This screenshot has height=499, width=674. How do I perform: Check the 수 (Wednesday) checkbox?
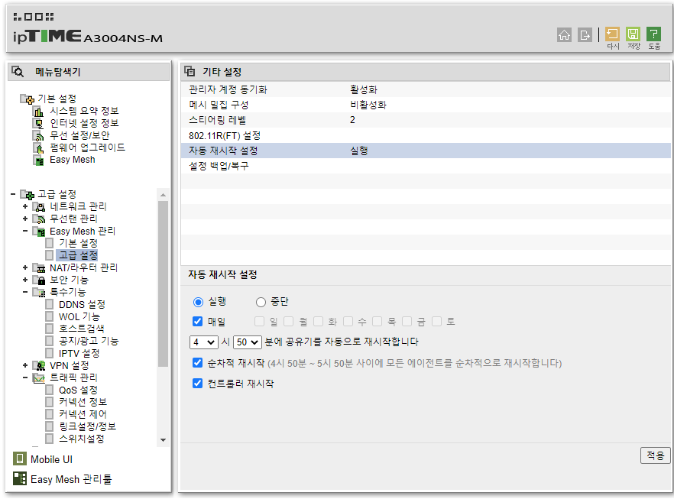(348, 322)
